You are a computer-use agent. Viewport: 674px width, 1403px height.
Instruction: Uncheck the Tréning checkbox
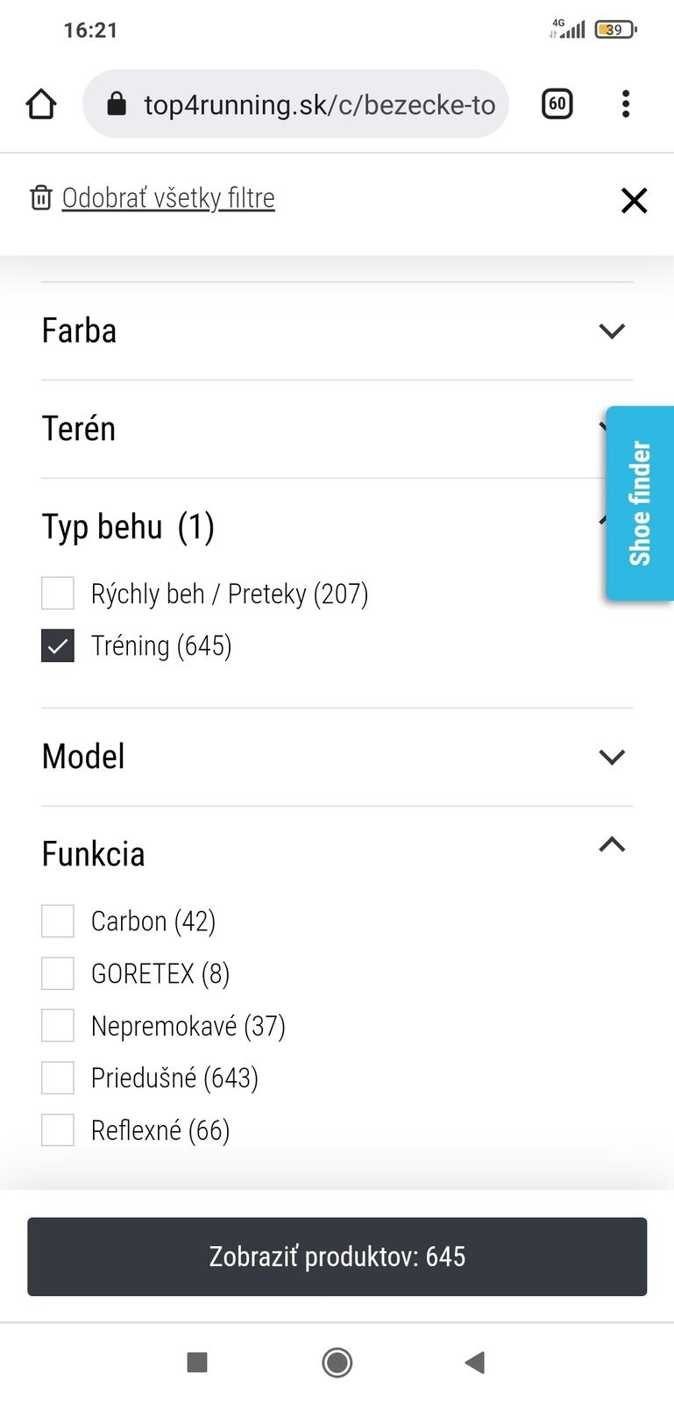(x=58, y=646)
